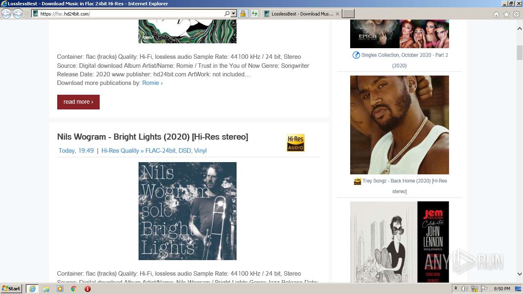
Task: Show hidden system tray icons
Action: point(456,289)
